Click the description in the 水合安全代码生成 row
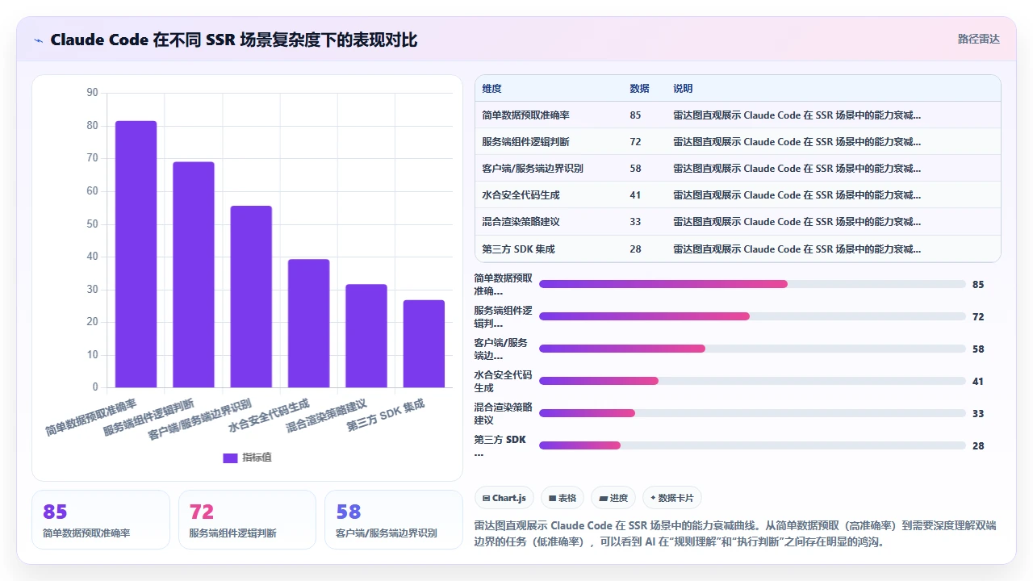This screenshot has height=581, width=1033. 797,195
